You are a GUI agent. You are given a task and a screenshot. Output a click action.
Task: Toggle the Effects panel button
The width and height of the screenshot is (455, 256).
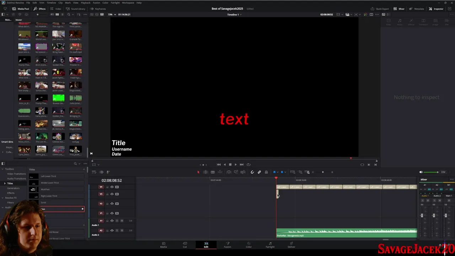[x=40, y=9]
